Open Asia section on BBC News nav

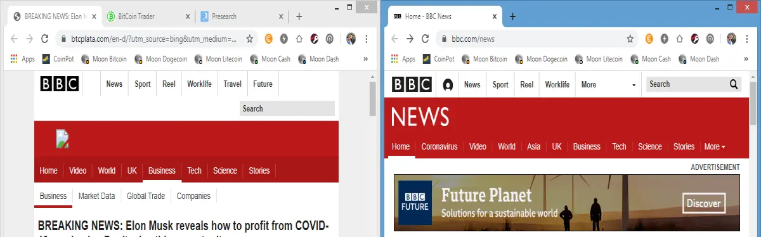(534, 146)
